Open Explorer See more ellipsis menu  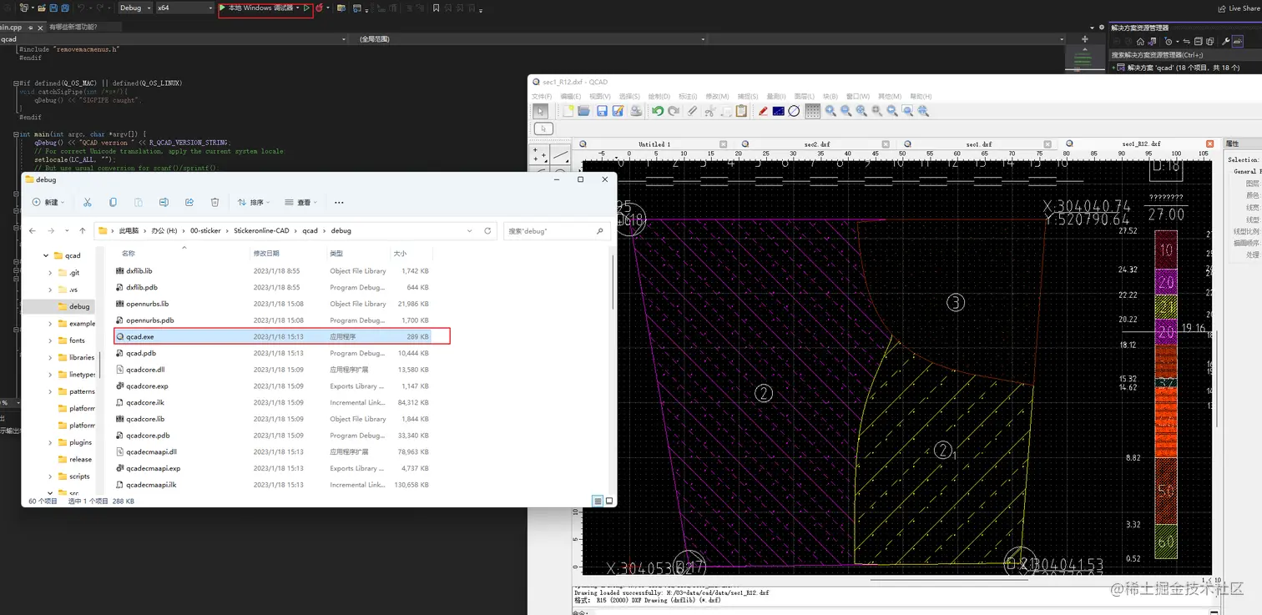339,202
